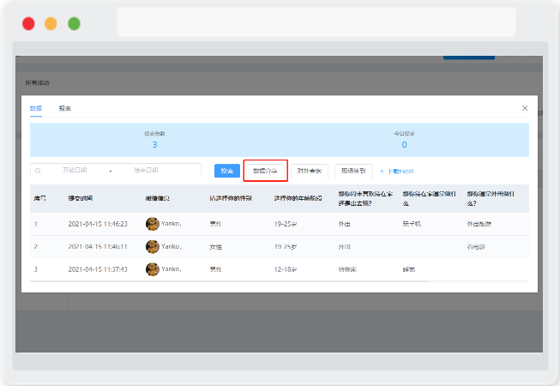
Task: Open 数据分享 data sharing button
Action: (265, 171)
